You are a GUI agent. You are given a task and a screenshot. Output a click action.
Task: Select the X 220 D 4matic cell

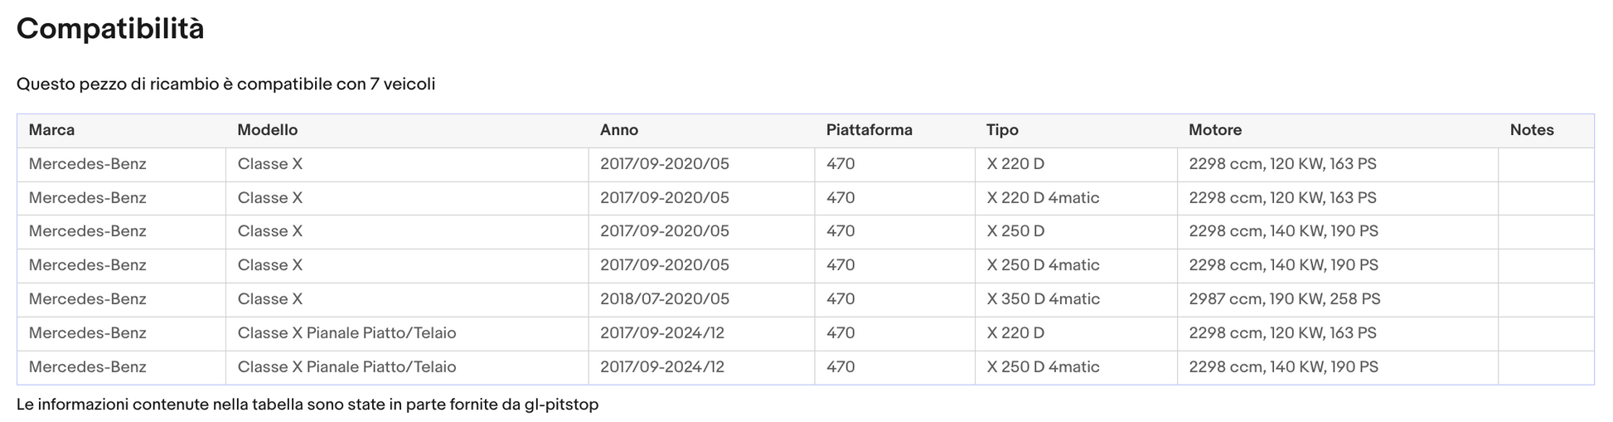(1043, 198)
